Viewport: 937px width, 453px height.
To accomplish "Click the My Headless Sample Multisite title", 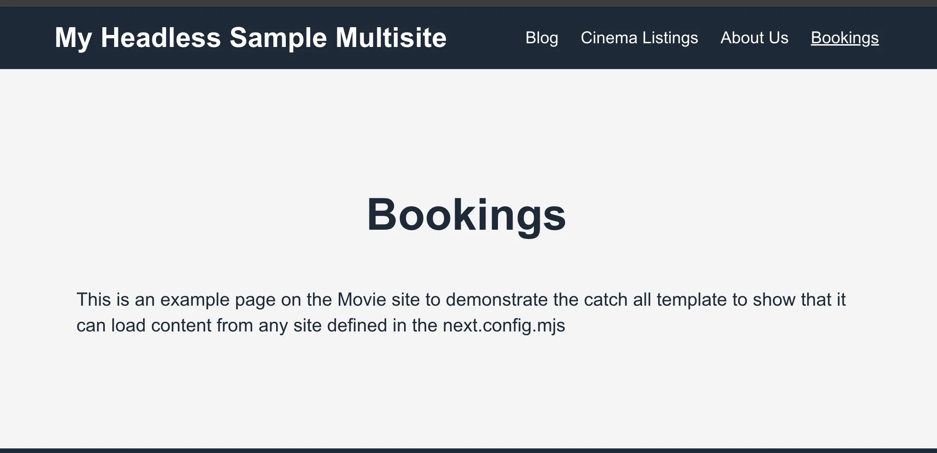I will pos(250,37).
